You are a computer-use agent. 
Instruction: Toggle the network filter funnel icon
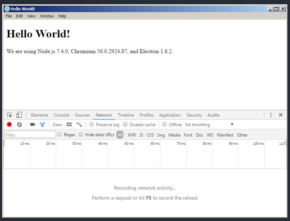pos(42,125)
